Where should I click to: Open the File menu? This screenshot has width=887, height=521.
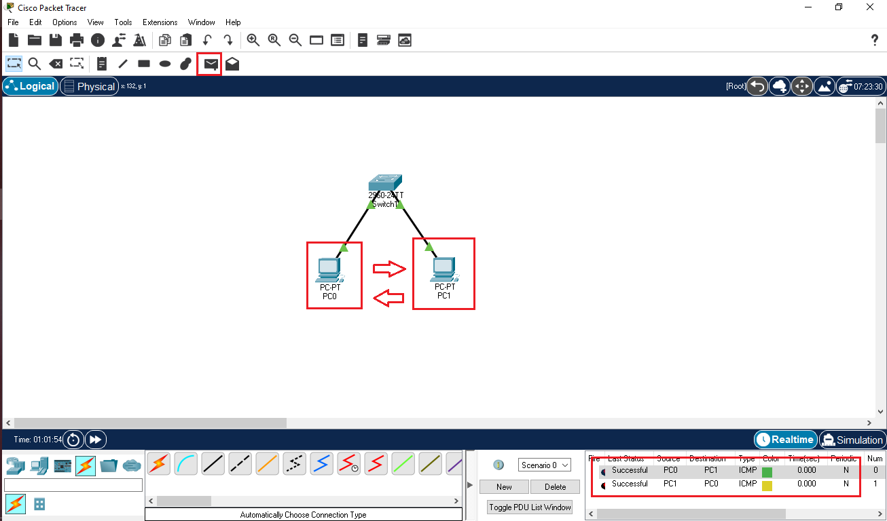click(13, 22)
